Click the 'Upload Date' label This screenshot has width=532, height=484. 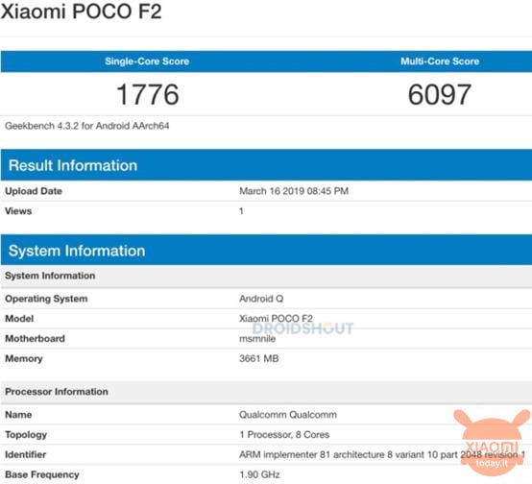(34, 191)
